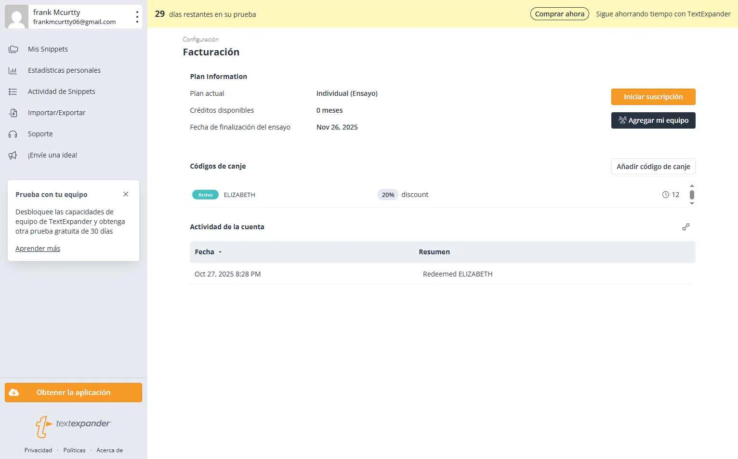Click Añadir código de canje
Screen dimensions: 738x459
(x=653, y=167)
